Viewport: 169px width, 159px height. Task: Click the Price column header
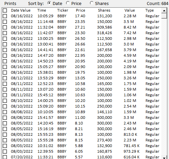click(81, 10)
